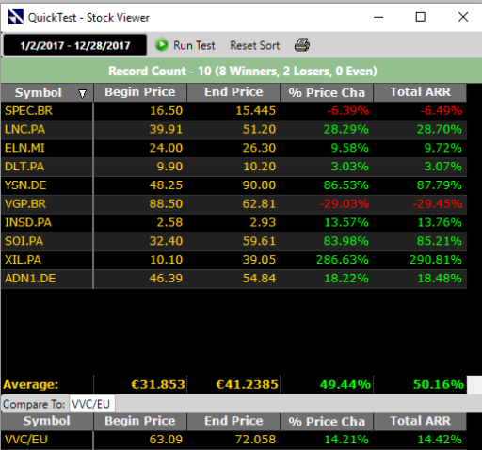
Task: Click VGP.BR end price 62.81
Action: point(259,204)
